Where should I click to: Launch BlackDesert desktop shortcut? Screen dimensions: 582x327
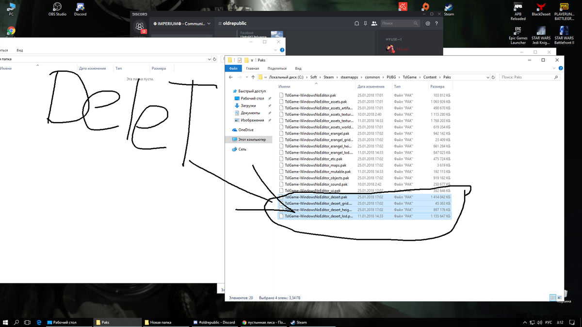coord(541,9)
